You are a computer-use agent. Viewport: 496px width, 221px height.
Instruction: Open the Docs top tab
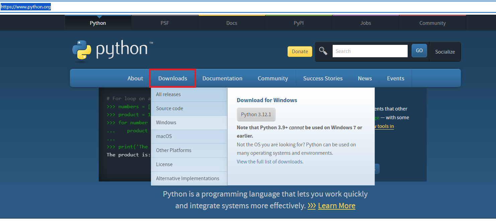point(232,23)
